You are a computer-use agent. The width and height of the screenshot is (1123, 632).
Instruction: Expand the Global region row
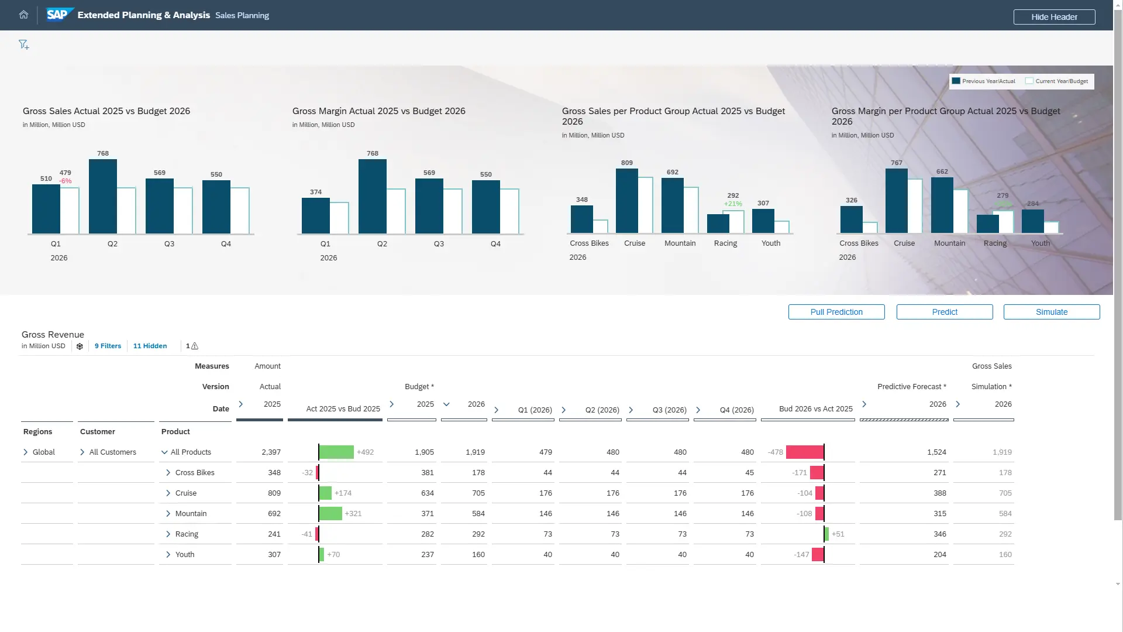(25, 452)
